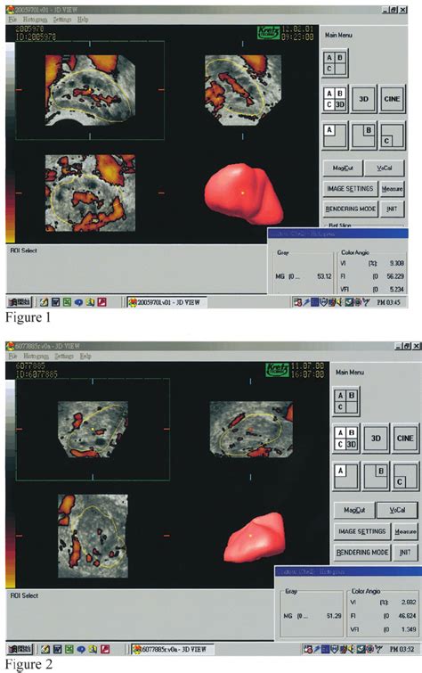Screen dimensions: 422x673
Task: Open File menu in 6077885r.v0a window
Action: [x=12, y=357]
